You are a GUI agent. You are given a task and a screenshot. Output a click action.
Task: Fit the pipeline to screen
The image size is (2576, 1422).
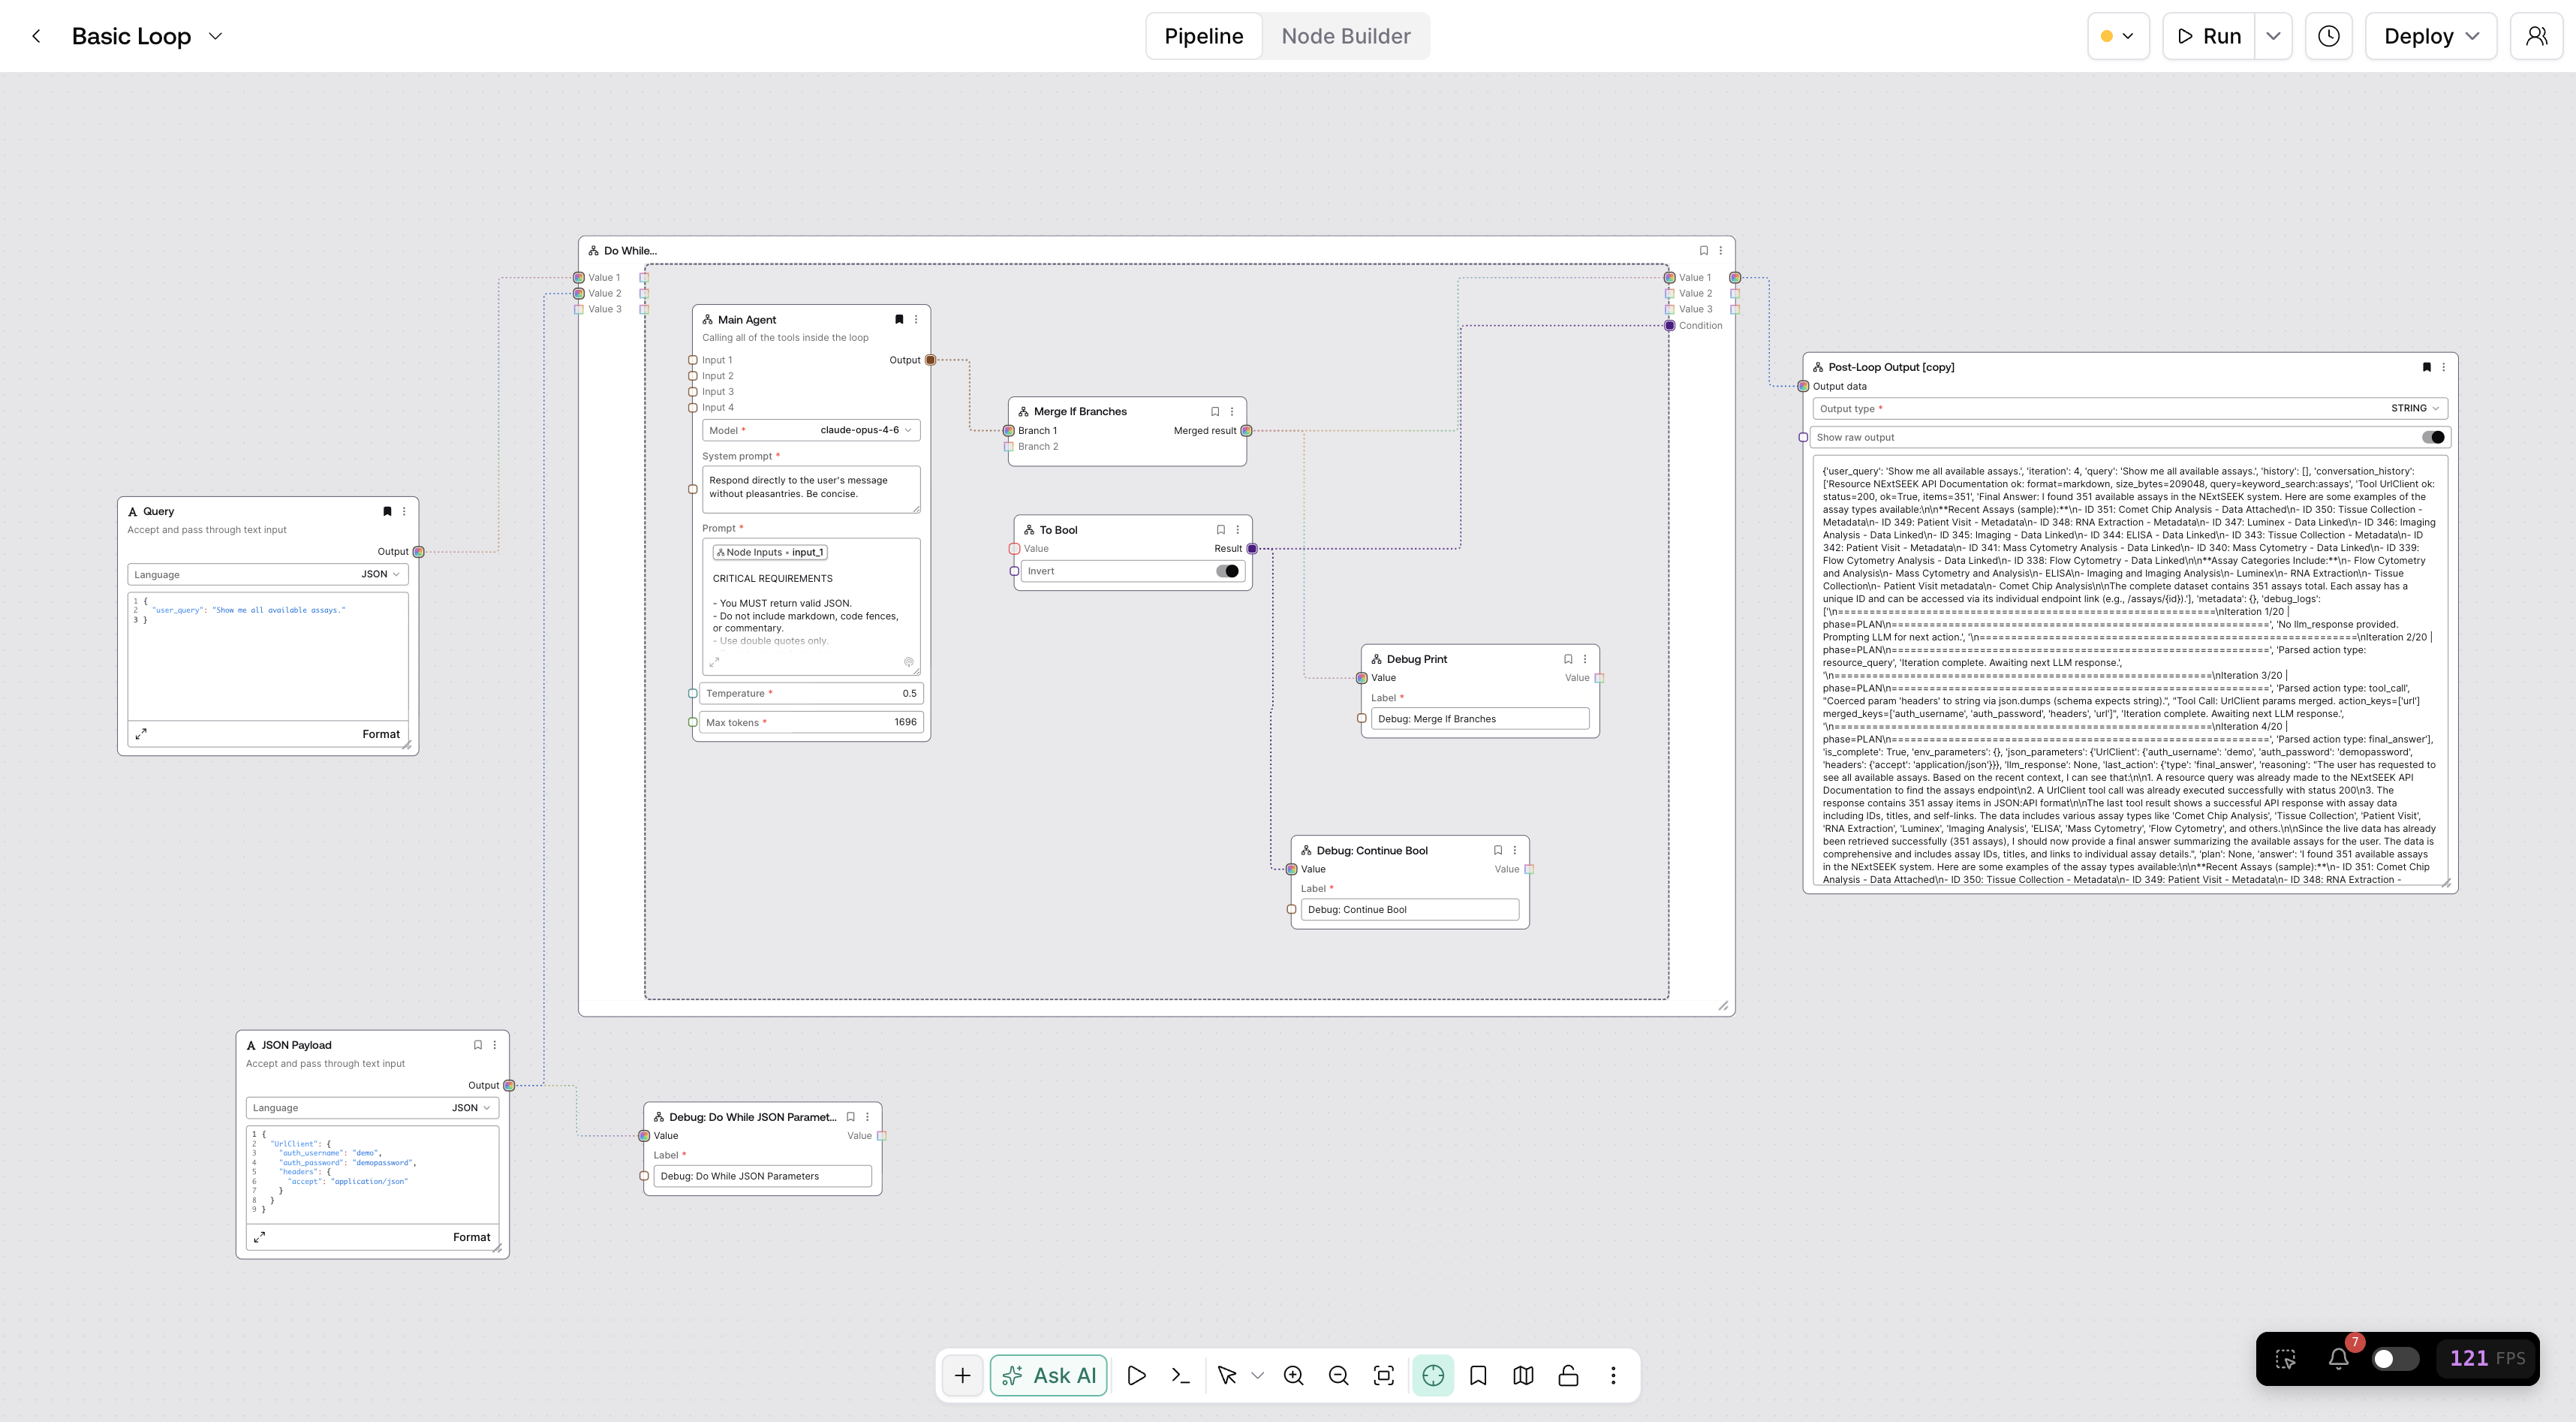point(1384,1375)
